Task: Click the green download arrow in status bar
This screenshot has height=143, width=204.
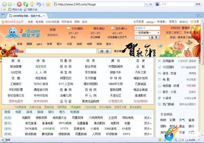Action: [x=160, y=140]
